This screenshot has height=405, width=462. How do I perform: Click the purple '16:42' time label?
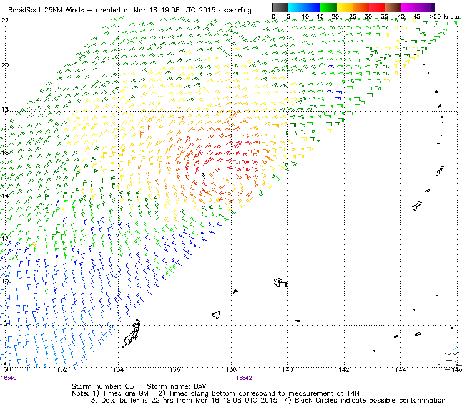(x=244, y=378)
